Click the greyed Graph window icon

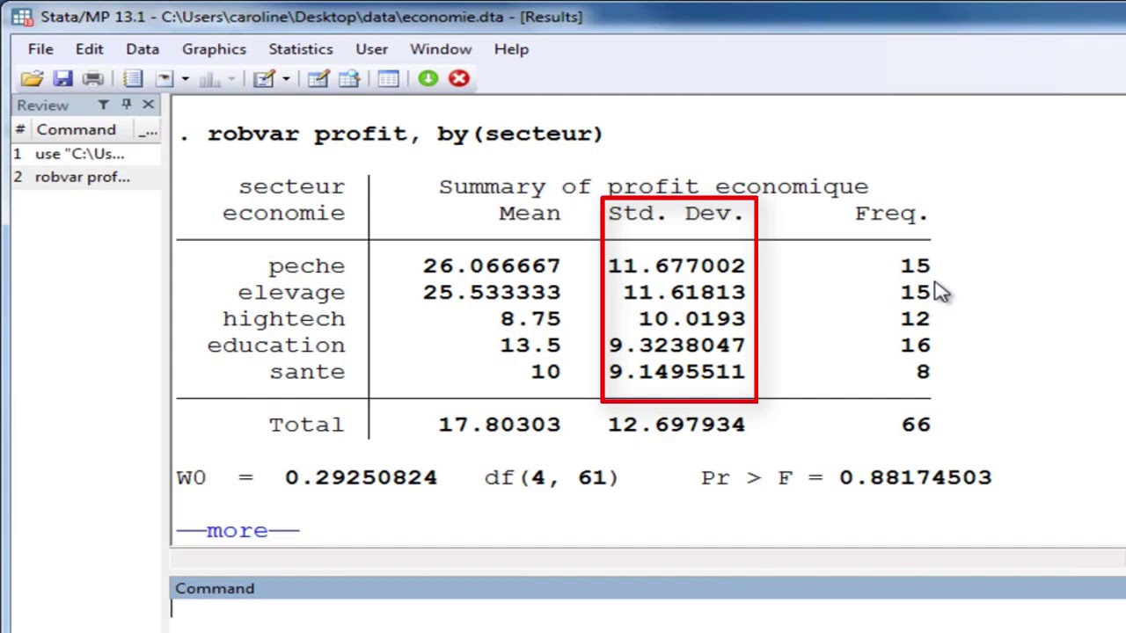(210, 78)
